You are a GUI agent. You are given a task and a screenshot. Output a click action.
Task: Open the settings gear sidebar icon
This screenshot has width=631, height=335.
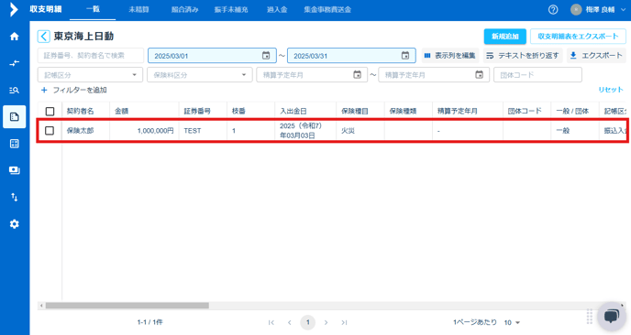pyautogui.click(x=15, y=224)
